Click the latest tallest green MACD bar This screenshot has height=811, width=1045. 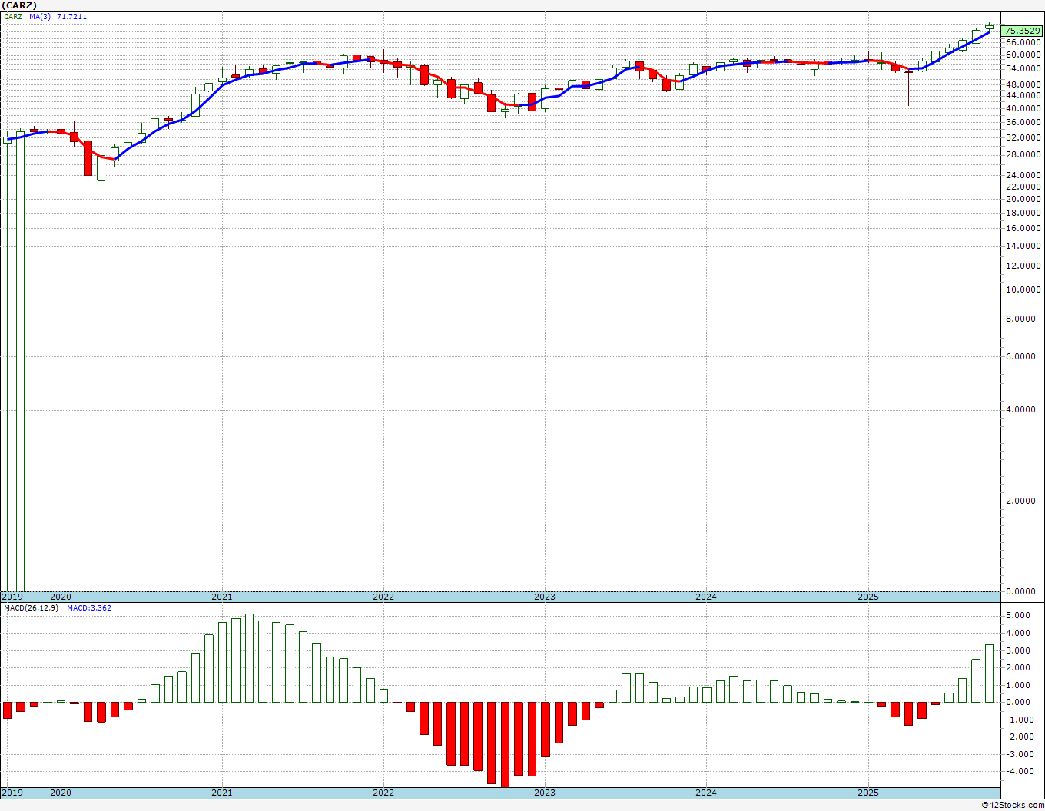989,674
